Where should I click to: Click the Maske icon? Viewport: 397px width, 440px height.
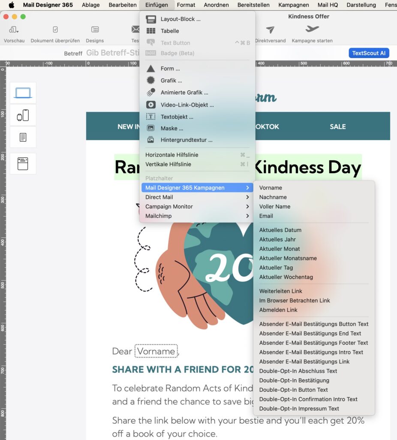click(150, 128)
